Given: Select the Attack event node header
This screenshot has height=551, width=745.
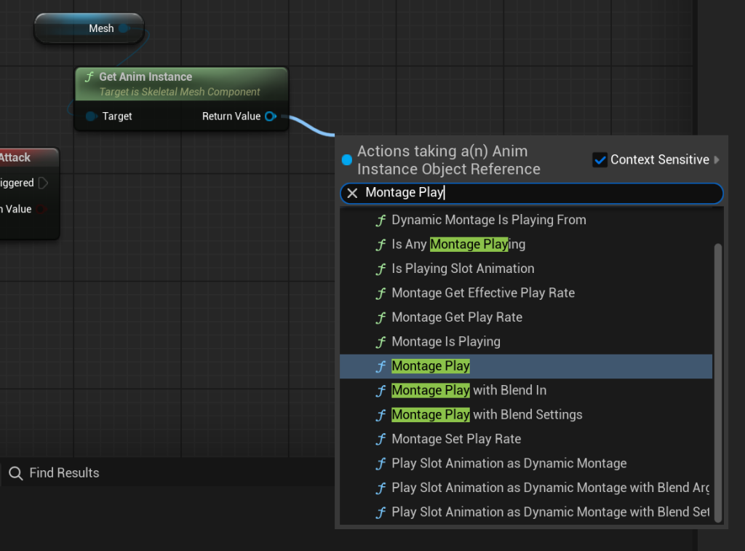Looking at the screenshot, I should [x=29, y=157].
